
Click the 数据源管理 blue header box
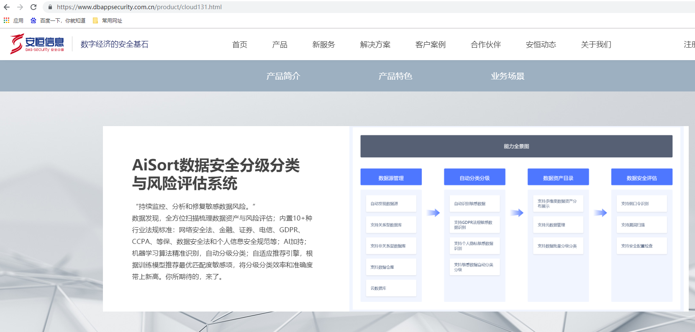(391, 177)
